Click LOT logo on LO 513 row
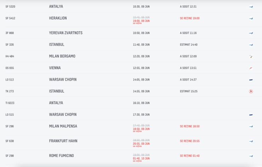The width and height of the screenshot is (262, 167). pos(251,80)
